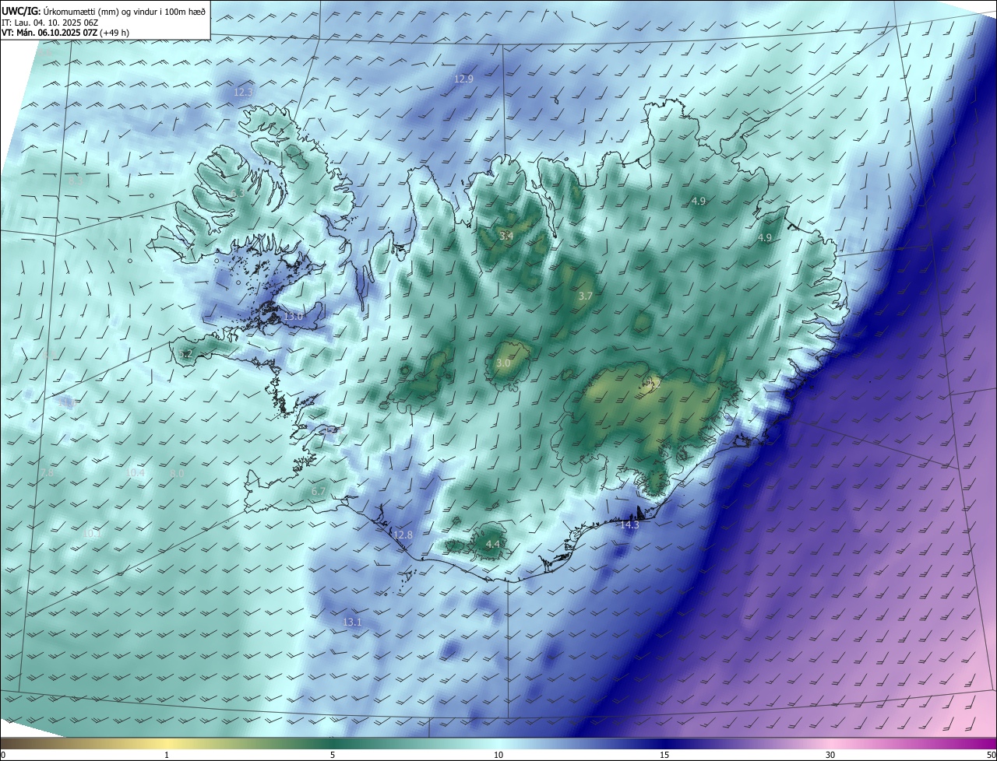Click the 1 tick on the color scale

pyautogui.click(x=167, y=756)
